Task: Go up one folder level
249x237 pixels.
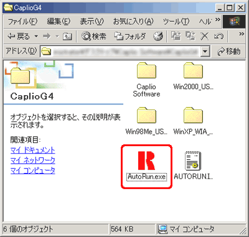Action: tap(67, 37)
